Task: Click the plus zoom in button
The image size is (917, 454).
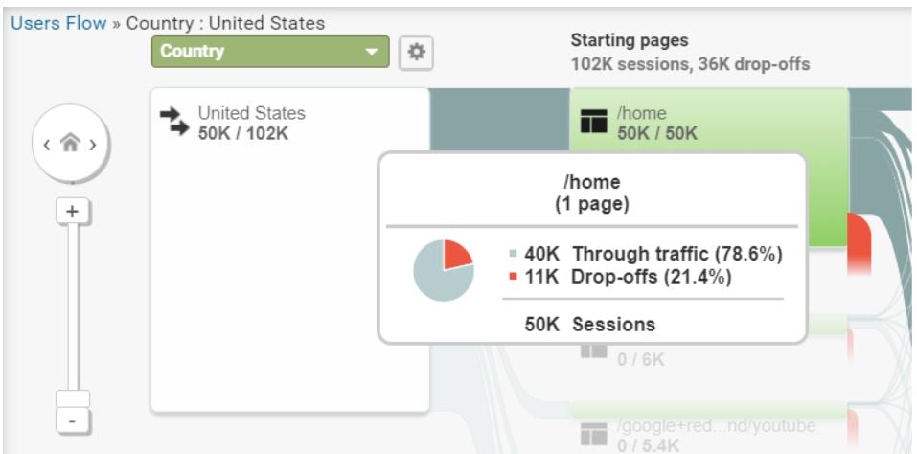Action: click(72, 211)
